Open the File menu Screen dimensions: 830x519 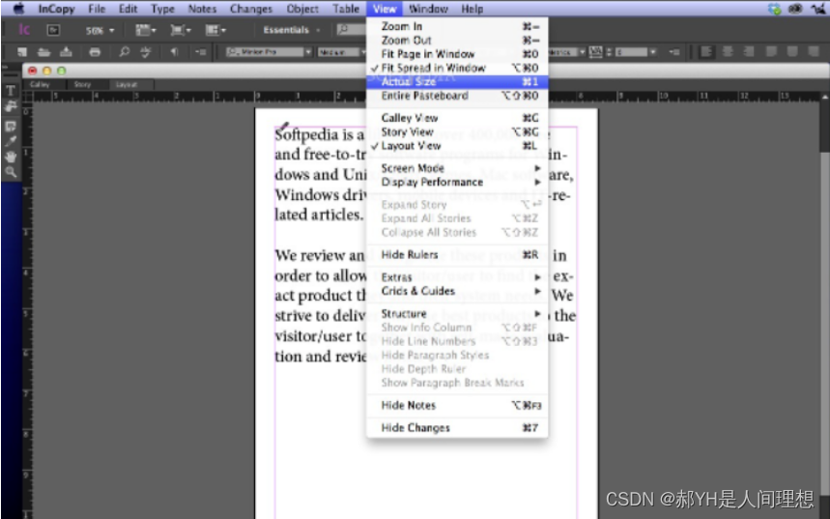pyautogui.click(x=97, y=9)
